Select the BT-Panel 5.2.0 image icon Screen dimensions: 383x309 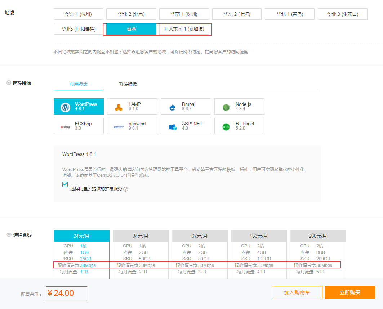pos(226,126)
